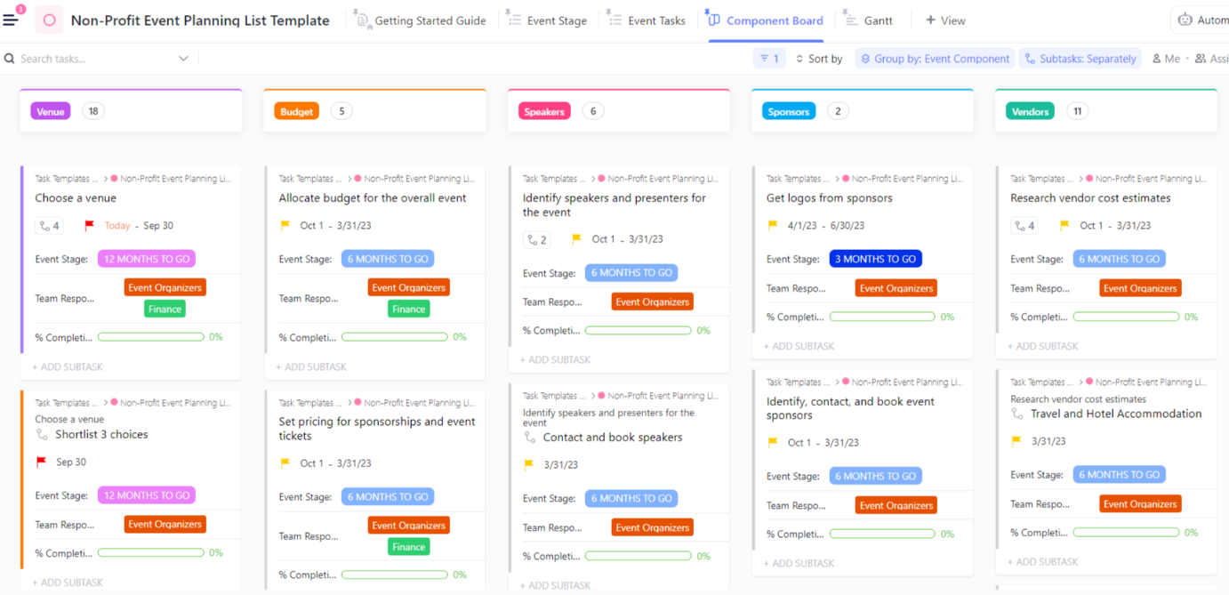This screenshot has height=595, width=1229.
Task: Switch to the Gantt tab
Action: (868, 20)
